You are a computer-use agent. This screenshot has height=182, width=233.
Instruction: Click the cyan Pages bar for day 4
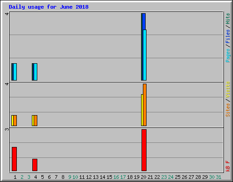(x=35, y=72)
